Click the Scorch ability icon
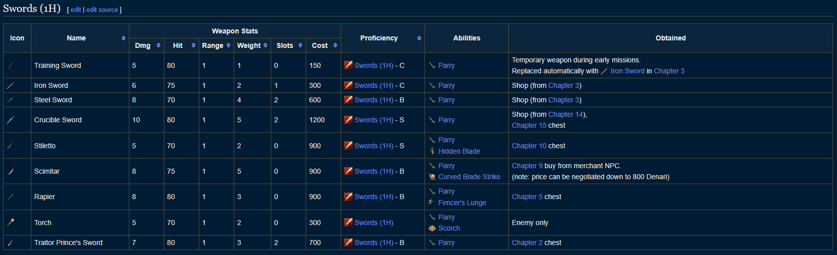 (x=432, y=228)
